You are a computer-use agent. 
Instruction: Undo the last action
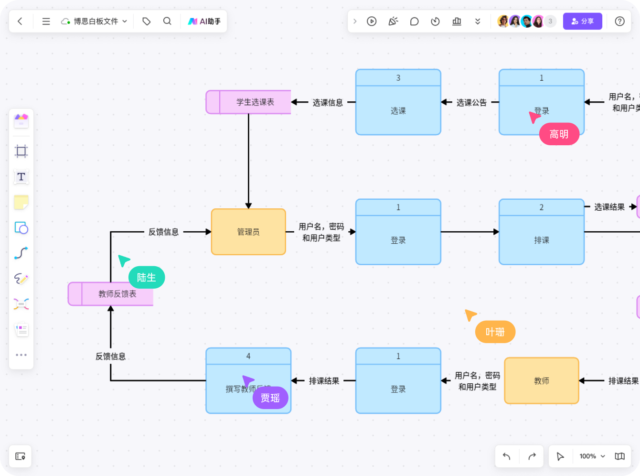(507, 456)
